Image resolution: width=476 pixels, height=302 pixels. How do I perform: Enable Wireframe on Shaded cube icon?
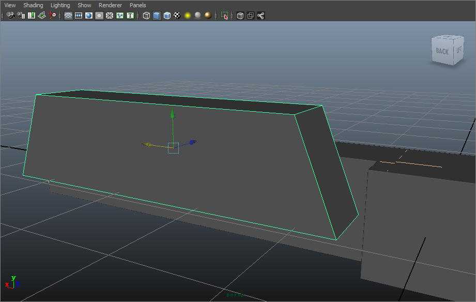(x=167, y=16)
